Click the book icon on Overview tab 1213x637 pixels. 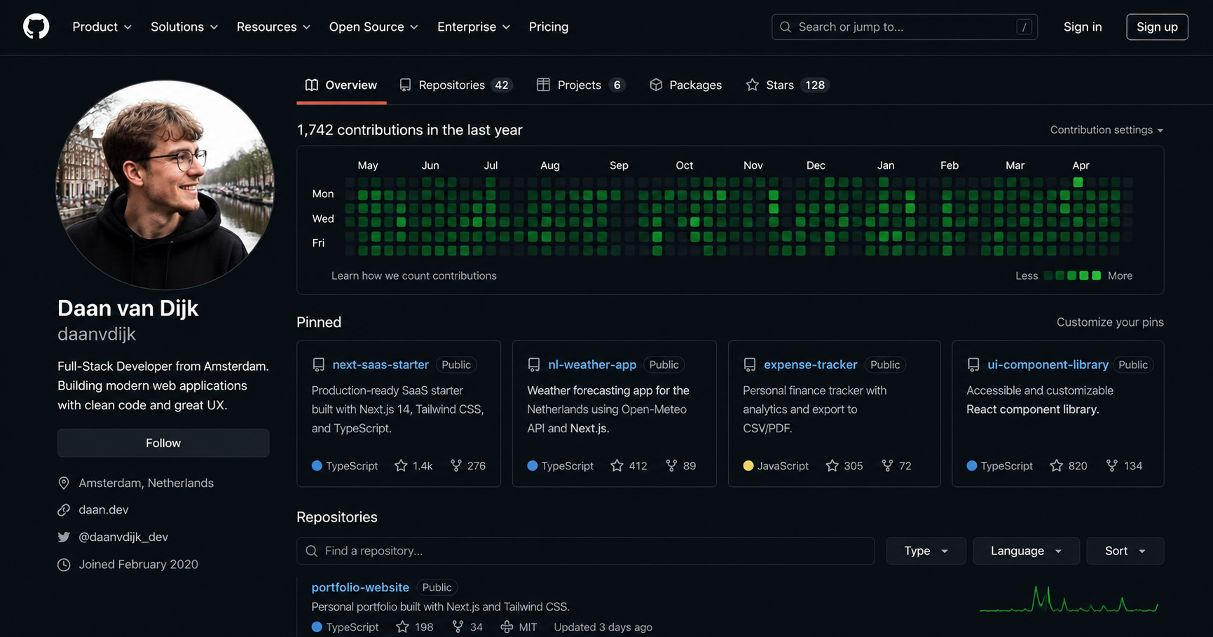tap(312, 85)
